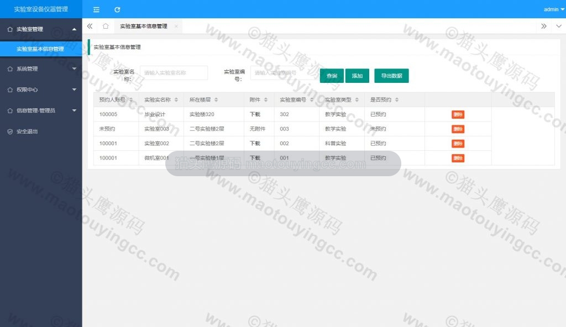Viewport: 566px width, 327px height.
Task: Sort by 实验实名称 column
Action: tap(176, 99)
